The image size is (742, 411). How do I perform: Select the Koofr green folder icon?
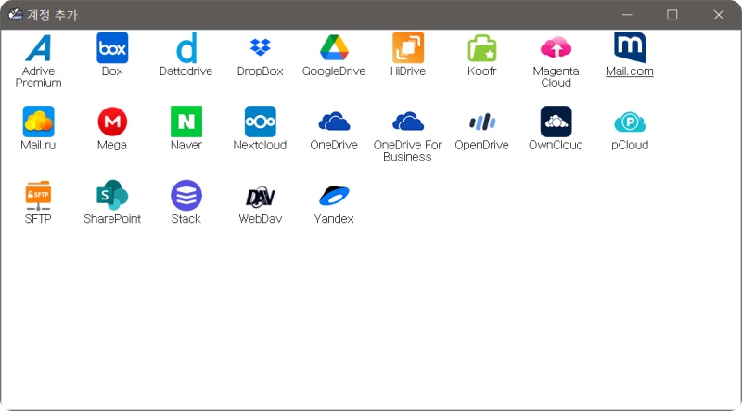[481, 48]
